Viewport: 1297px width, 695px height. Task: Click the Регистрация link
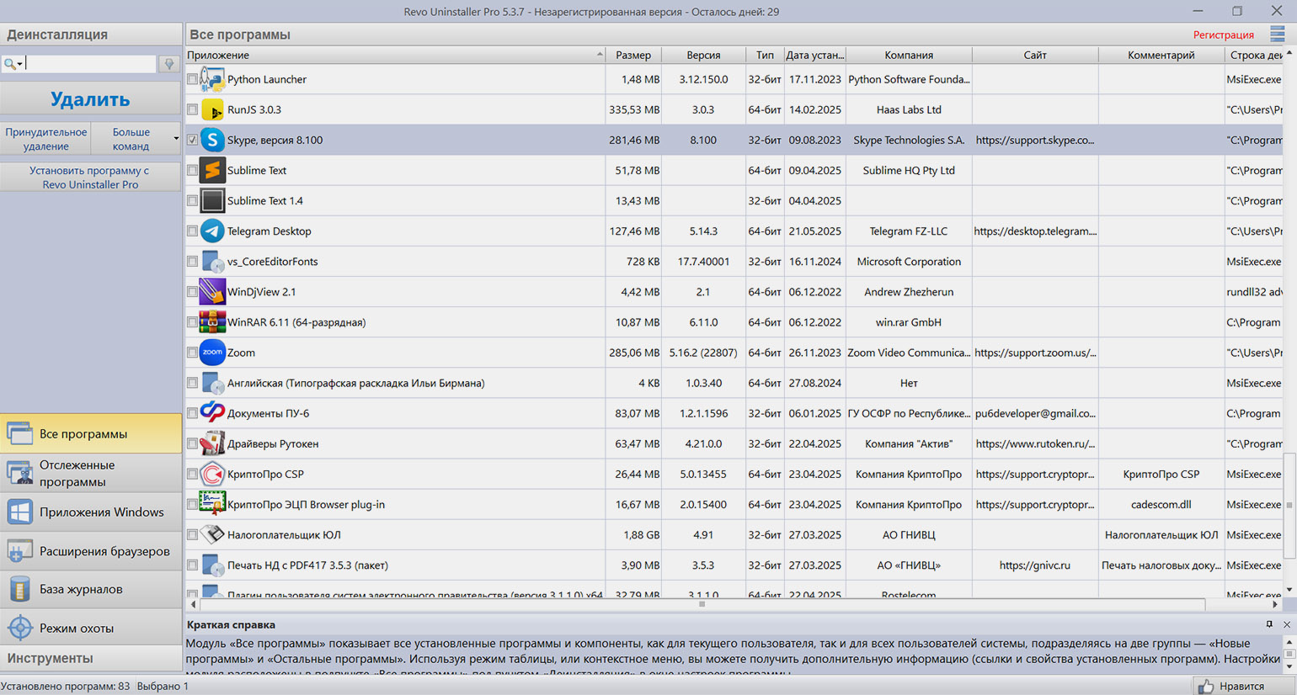(x=1223, y=34)
